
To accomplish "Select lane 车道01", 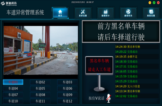I will coord(13,82).
